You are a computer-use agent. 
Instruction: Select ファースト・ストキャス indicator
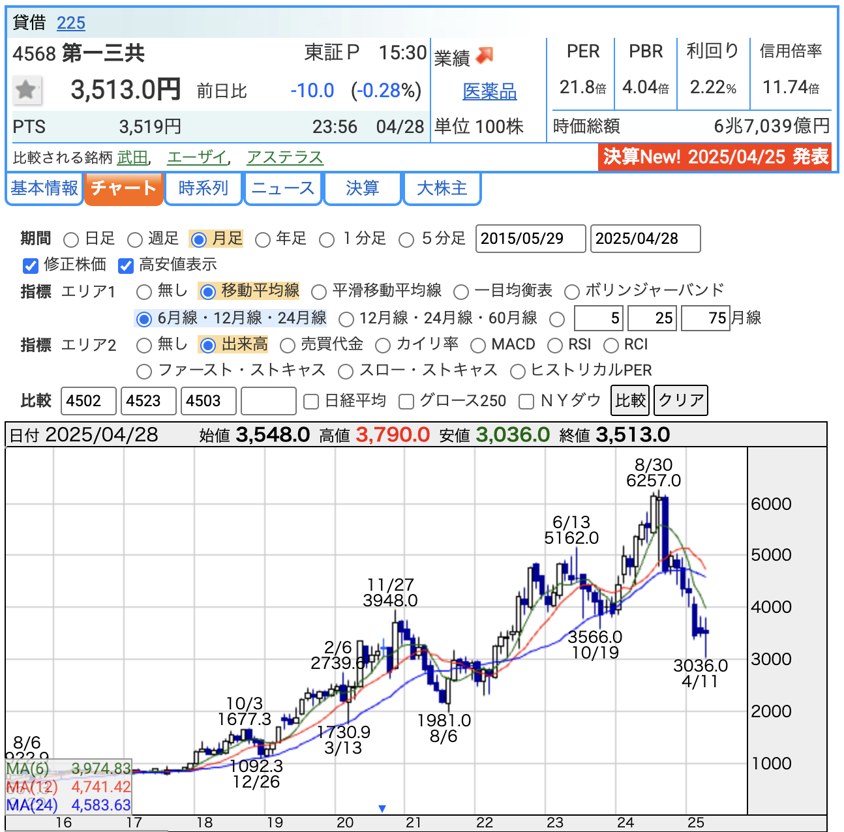coord(144,372)
